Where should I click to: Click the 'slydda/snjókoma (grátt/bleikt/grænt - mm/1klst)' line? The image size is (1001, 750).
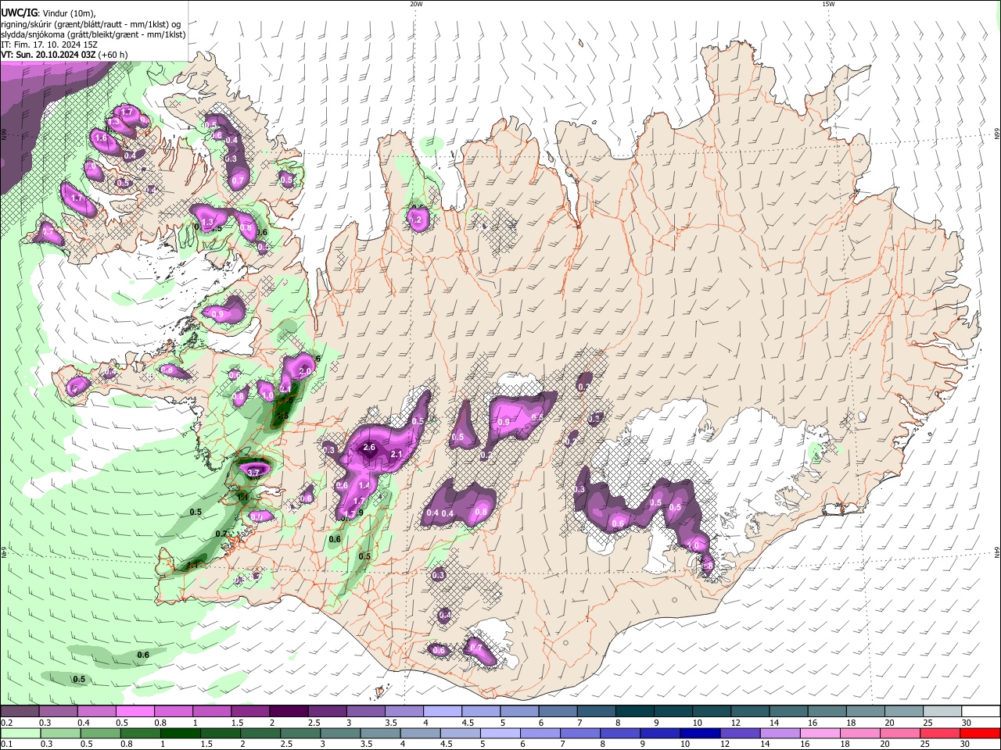click(x=93, y=34)
